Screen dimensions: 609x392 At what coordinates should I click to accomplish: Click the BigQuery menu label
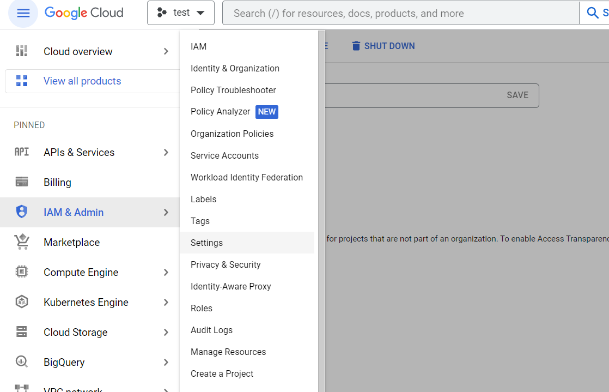pos(64,362)
